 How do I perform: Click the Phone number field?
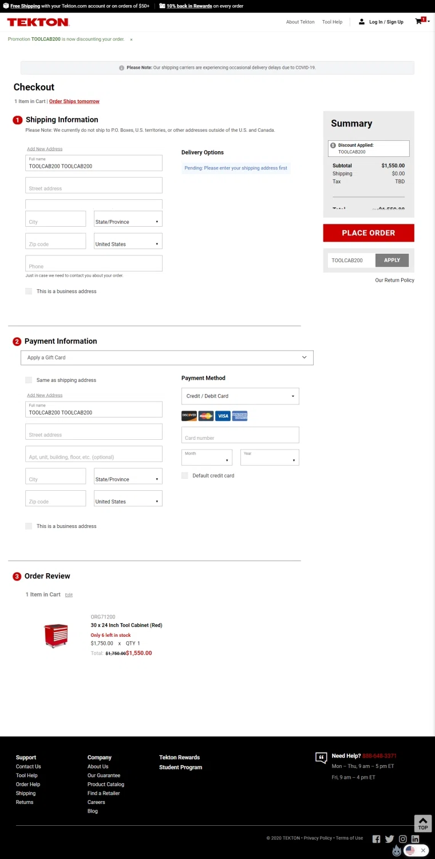click(94, 263)
